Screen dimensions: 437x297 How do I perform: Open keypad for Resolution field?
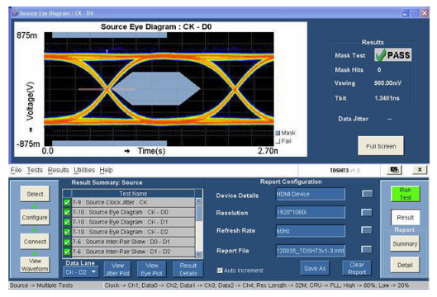367,213
